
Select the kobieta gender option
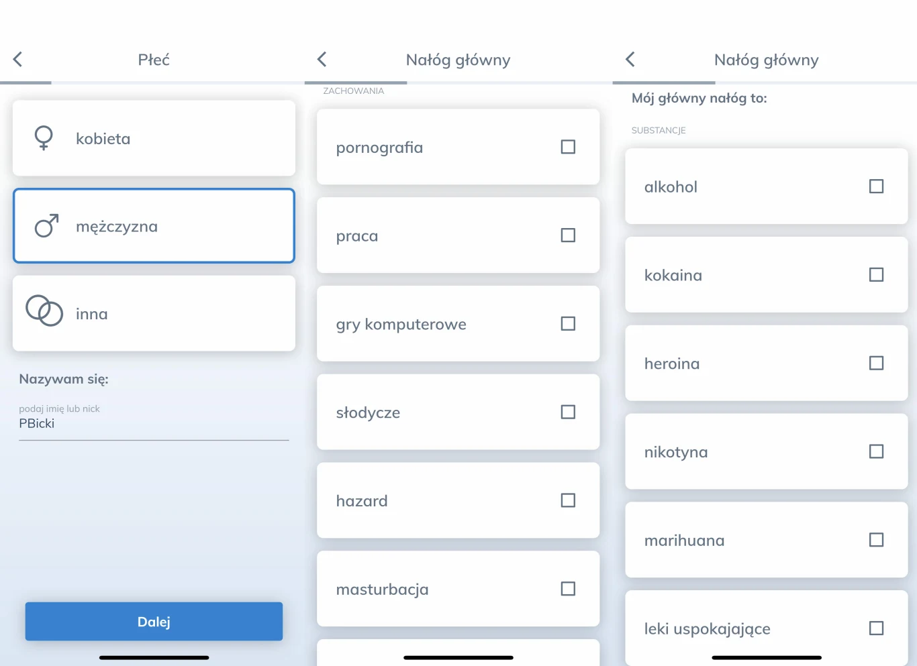pyautogui.click(x=154, y=139)
